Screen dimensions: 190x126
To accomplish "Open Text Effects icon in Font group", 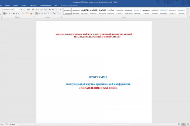I will click(x=23, y=13).
